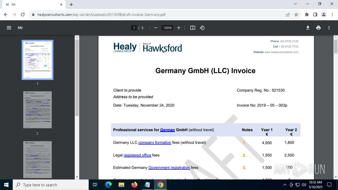This screenshot has width=338, height=190.
Task: Click the Germany GmbH (LLC) Invoice heading
Action: [x=205, y=71]
